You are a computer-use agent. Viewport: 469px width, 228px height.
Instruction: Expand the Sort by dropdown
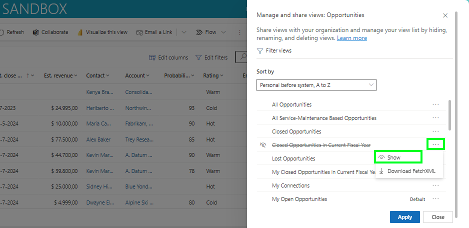point(316,85)
